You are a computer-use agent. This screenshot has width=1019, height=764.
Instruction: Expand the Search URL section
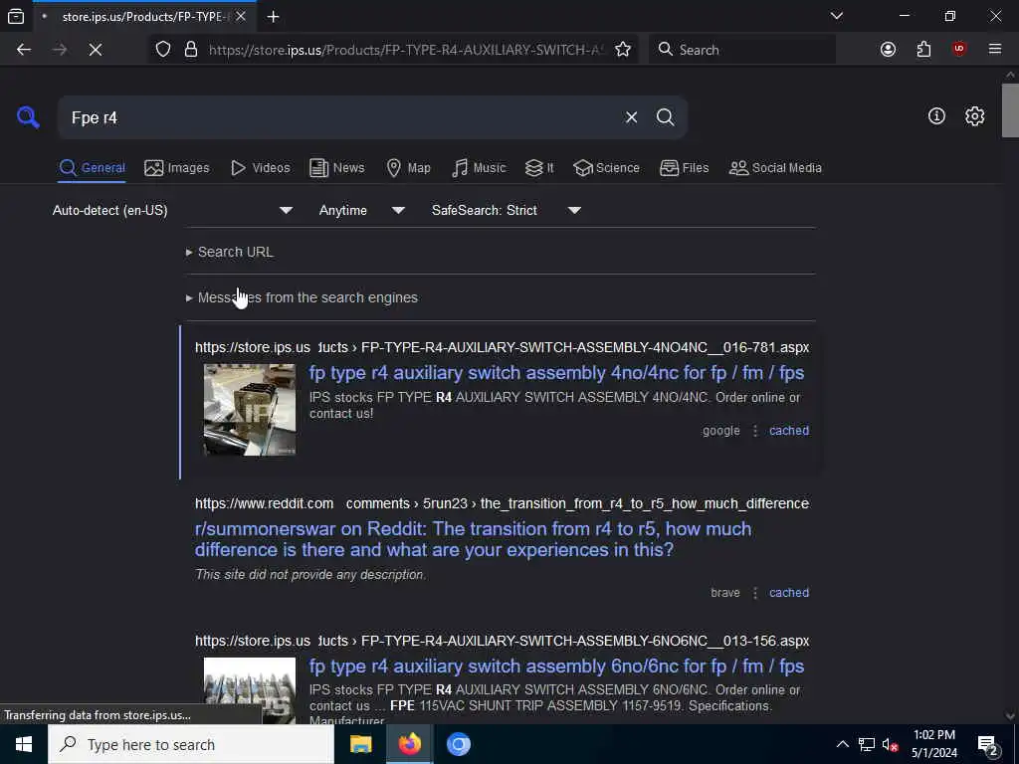tap(235, 252)
